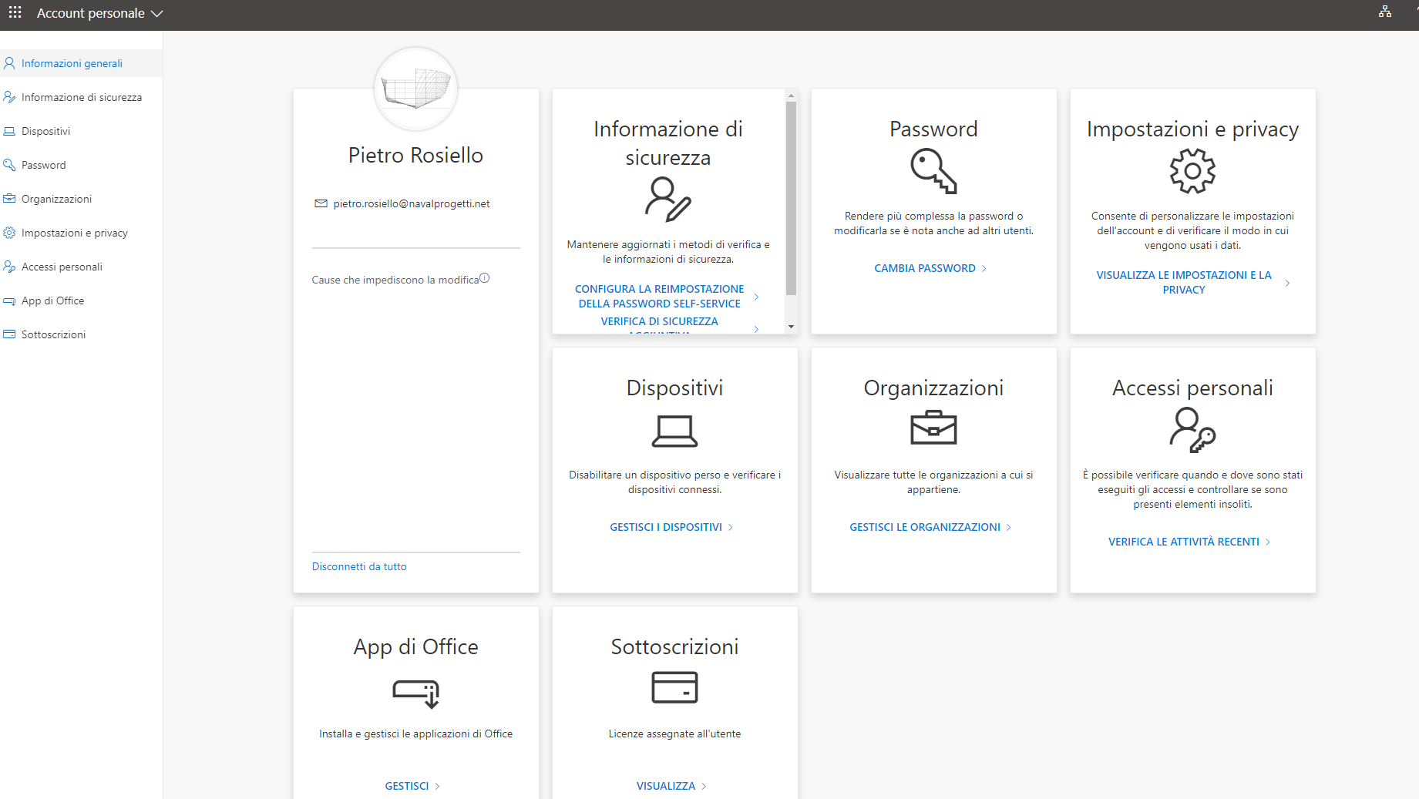This screenshot has height=799, width=1419.
Task: Click Disconnetti da tutto link
Action: coord(359,566)
